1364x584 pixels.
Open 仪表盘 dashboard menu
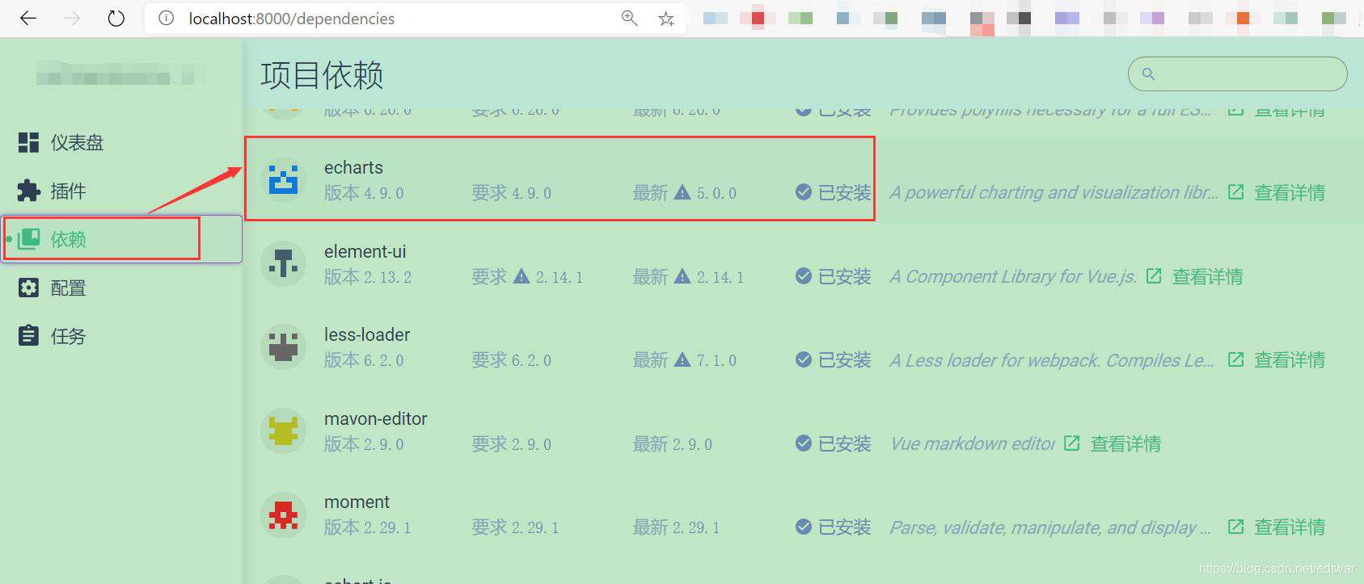point(121,143)
